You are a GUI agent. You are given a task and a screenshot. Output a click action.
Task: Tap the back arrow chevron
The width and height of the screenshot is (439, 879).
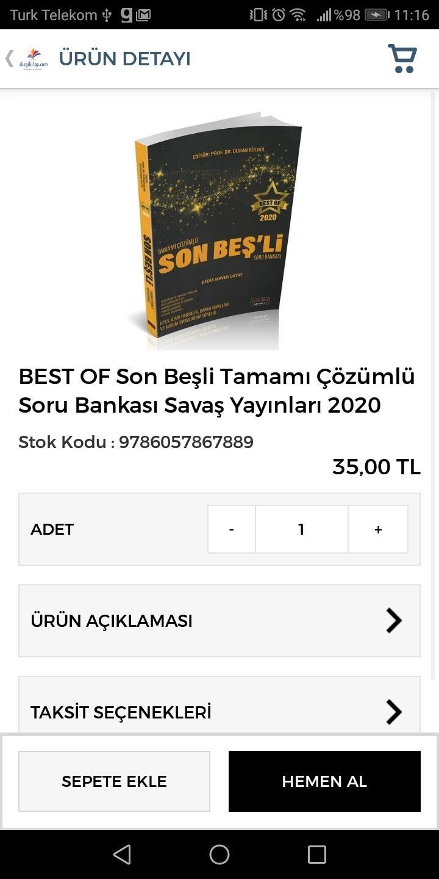(x=9, y=59)
